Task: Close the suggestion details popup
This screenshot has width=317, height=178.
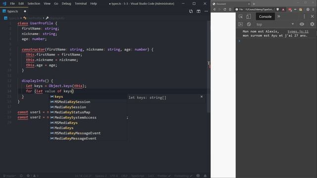Action: (202, 97)
